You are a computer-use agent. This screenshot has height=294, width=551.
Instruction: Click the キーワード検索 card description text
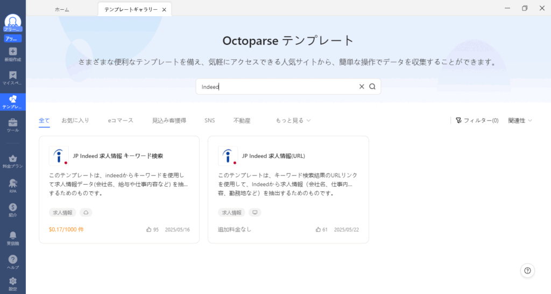pyautogui.click(x=118, y=184)
